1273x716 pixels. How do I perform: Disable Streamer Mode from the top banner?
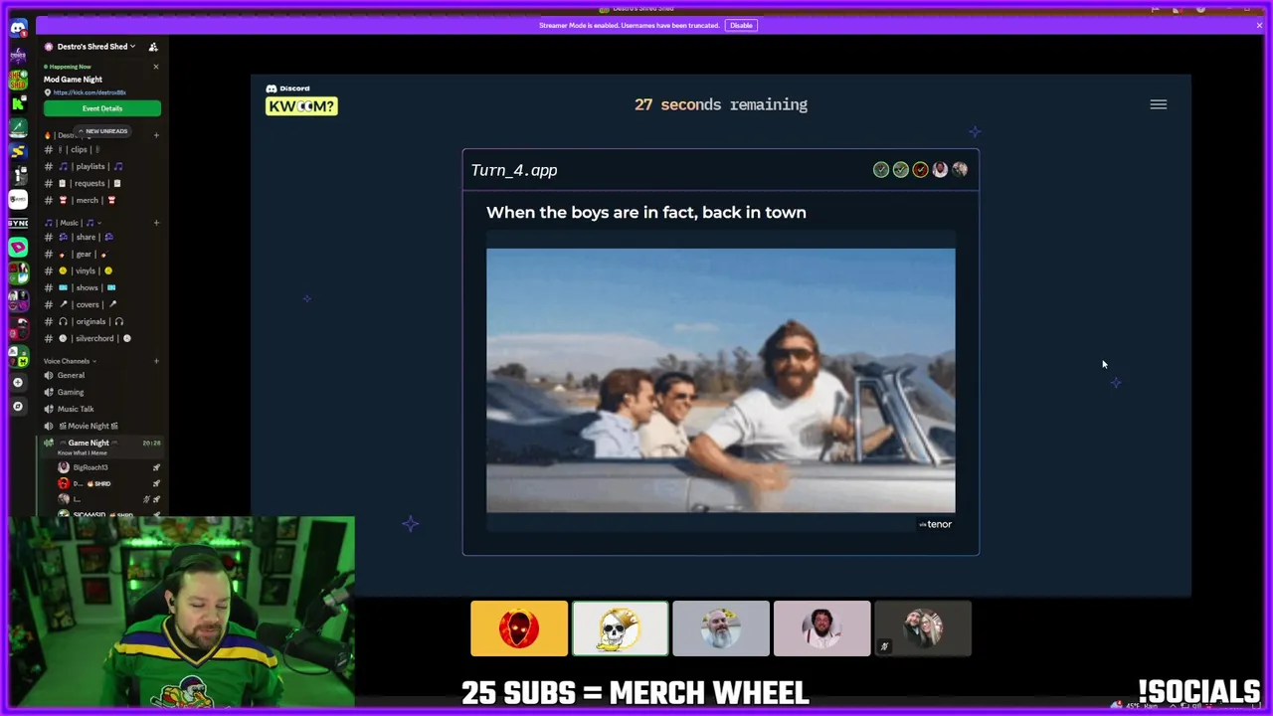click(x=741, y=25)
